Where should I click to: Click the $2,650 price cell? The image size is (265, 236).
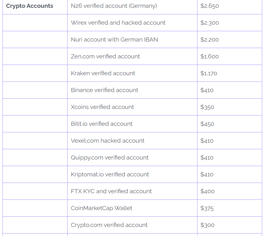[x=210, y=6]
